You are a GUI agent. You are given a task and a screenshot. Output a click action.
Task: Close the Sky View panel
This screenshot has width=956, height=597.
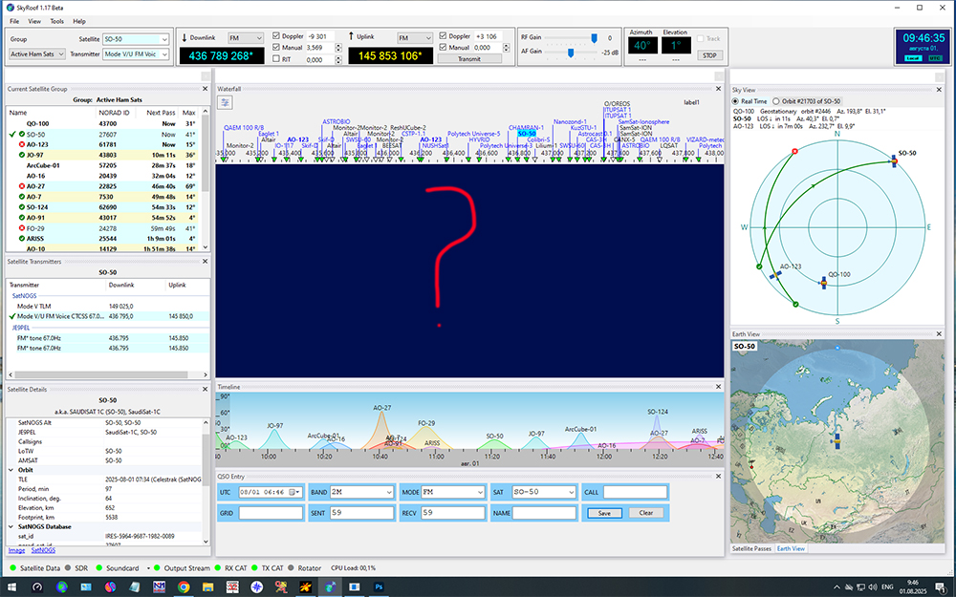[939, 90]
